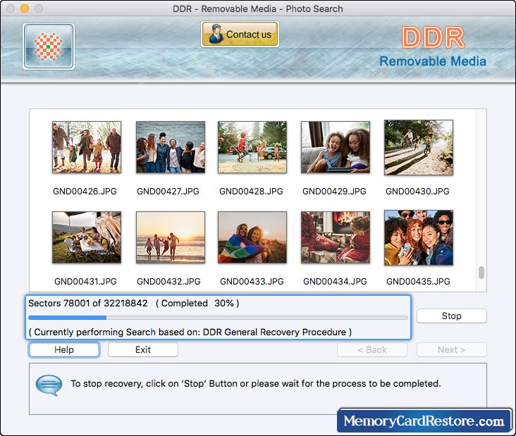Click the sector scan progress bar
The width and height of the screenshot is (516, 436).
point(217,318)
